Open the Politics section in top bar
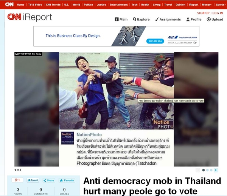The width and height of the screenshot is (227, 196). click(89, 5)
